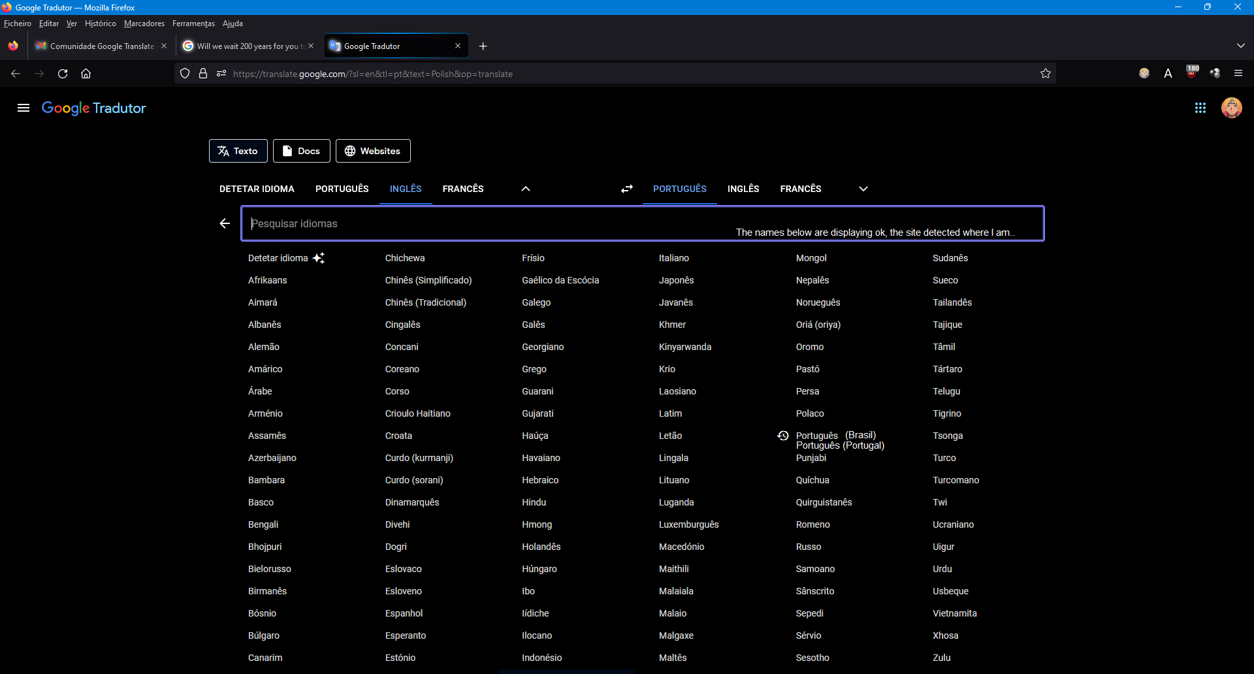Click the Firefox View pinned icon

click(x=13, y=46)
